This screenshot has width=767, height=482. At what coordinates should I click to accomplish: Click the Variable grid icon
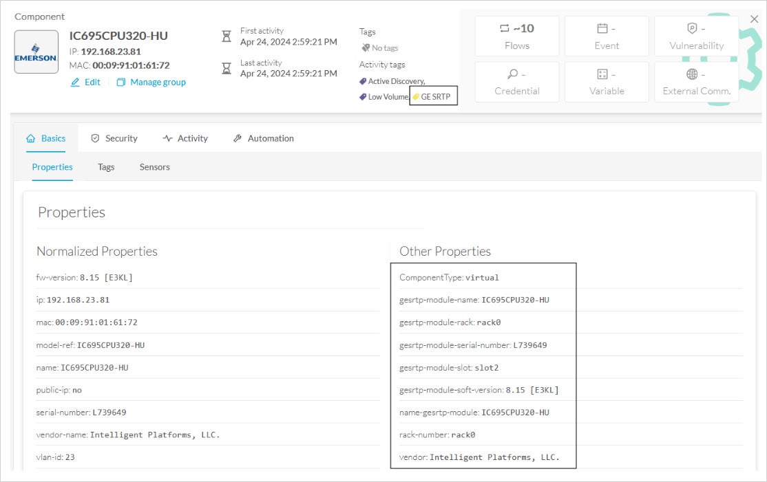[x=602, y=74]
